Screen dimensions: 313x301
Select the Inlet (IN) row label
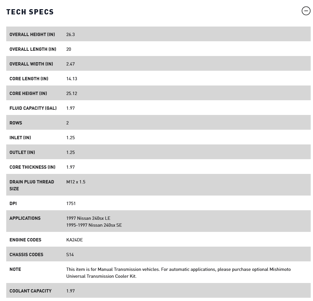20,138
